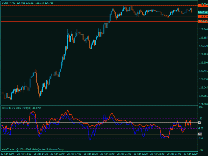The image size is (208, 156).
Task: Click the 28 Apr 19:40 time label
Action: 107,154
